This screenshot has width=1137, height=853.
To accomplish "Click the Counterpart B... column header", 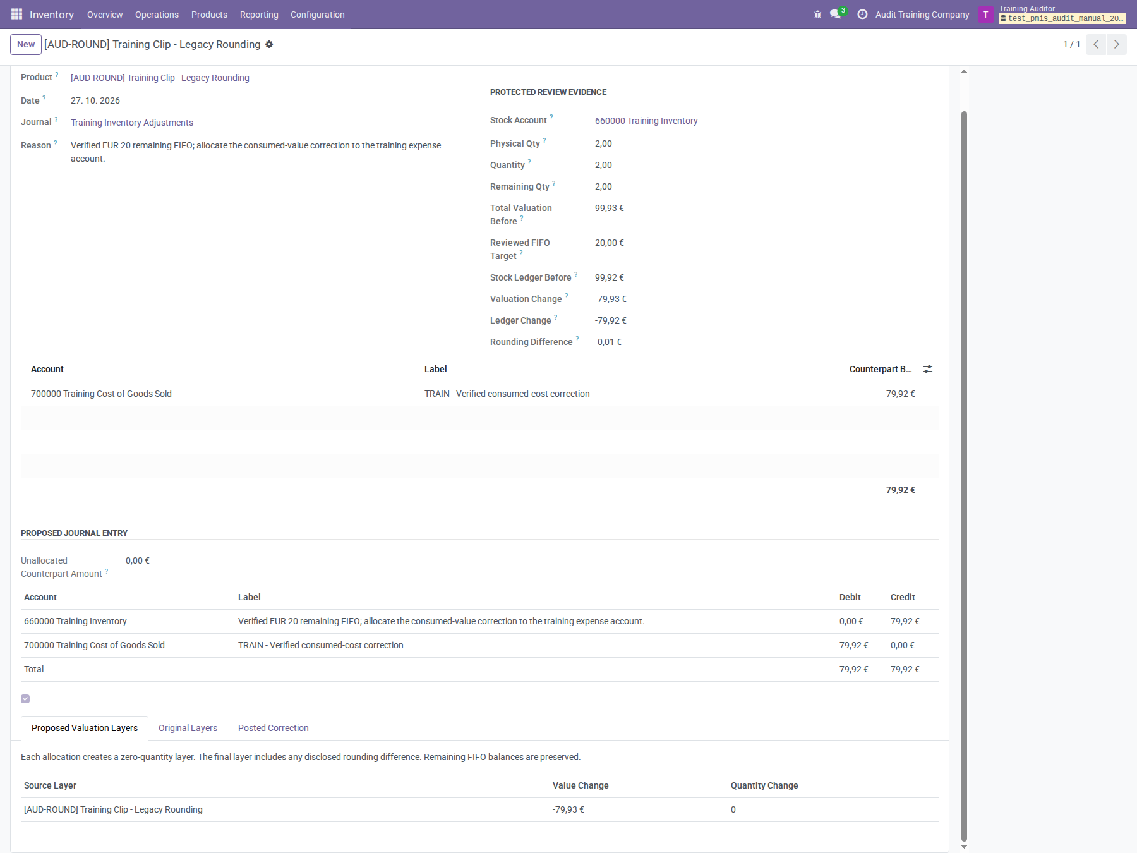I will 881,369.
